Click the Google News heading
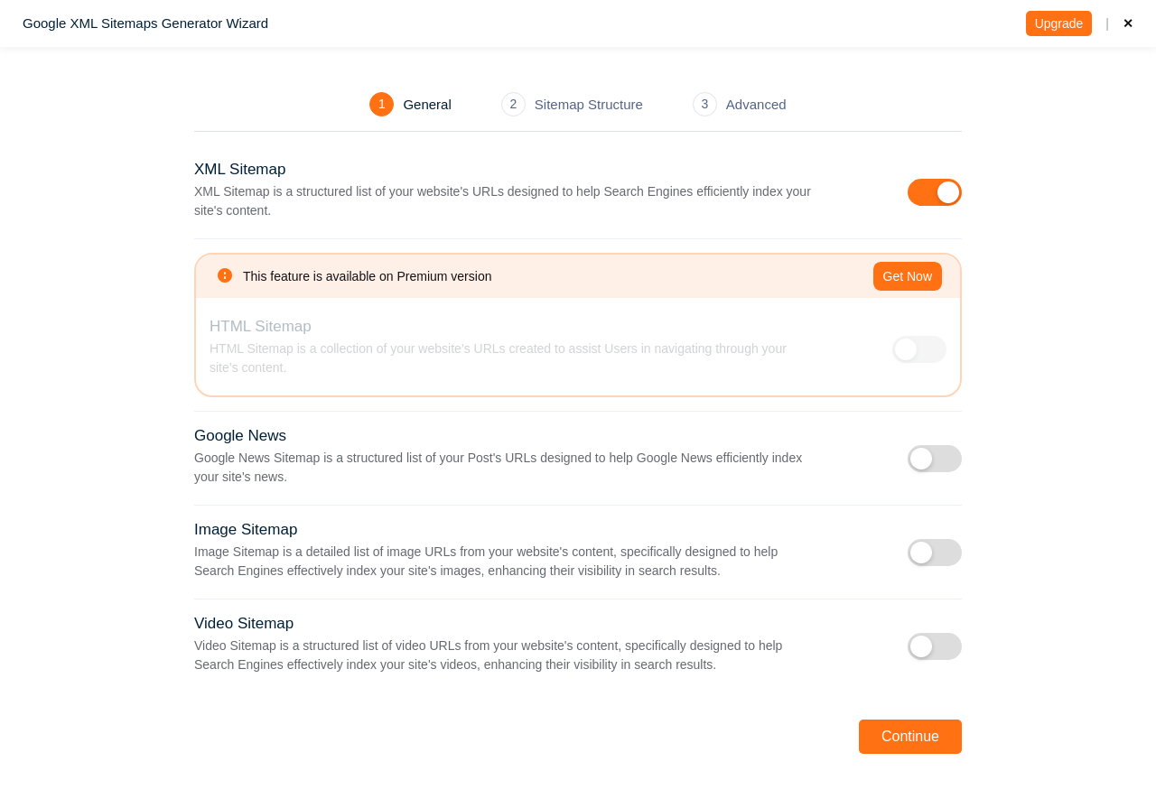The height and width of the screenshot is (799, 1156). coord(240,436)
